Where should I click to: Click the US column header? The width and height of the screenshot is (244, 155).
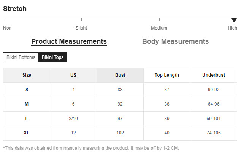tap(73, 75)
